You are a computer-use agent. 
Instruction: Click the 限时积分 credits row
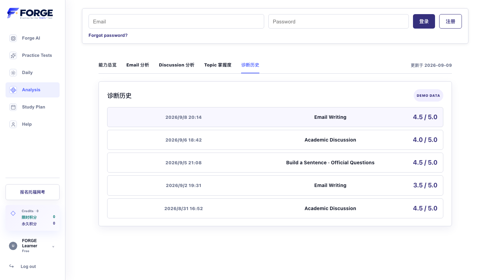38,217
